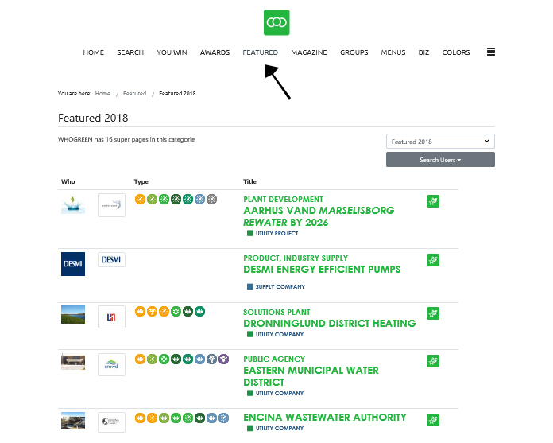Click UTILITY COMPANY label under Eastern Municipal

click(280, 393)
